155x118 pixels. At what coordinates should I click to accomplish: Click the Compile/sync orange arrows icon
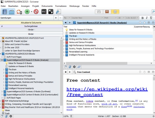[x=19, y=12]
